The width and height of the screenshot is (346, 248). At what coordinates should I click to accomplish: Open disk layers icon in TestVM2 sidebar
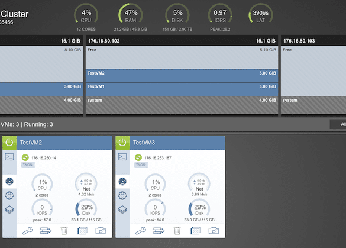point(9,210)
